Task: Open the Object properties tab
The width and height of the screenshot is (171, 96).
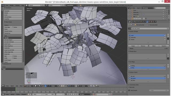Action: point(141,22)
